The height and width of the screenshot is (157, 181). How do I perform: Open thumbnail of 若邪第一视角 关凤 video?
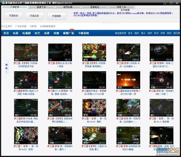(x=161, y=135)
